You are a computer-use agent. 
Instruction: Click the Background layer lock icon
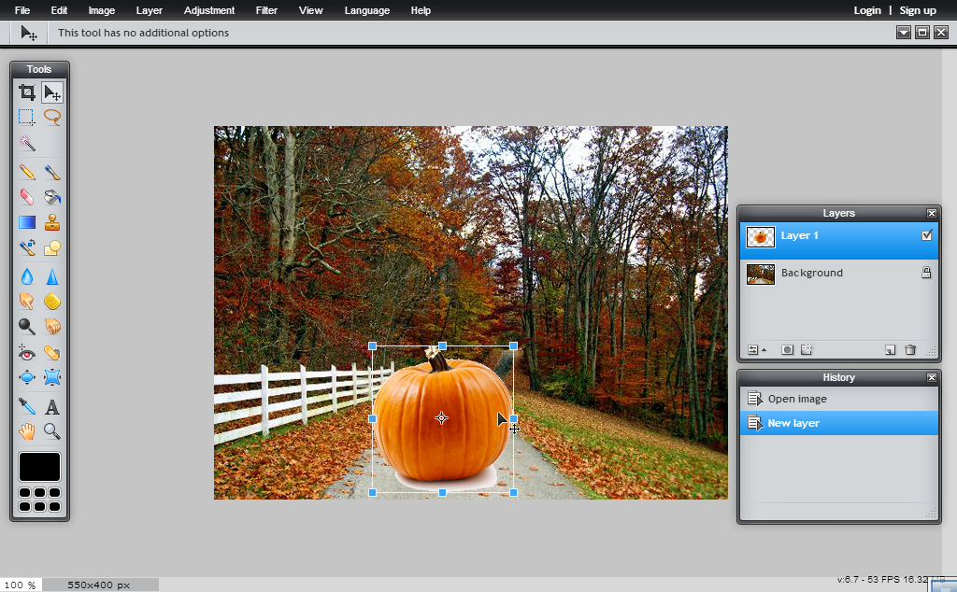pyautogui.click(x=926, y=273)
